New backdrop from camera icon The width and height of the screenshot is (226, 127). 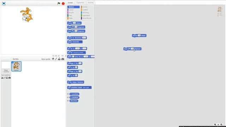[10, 78]
